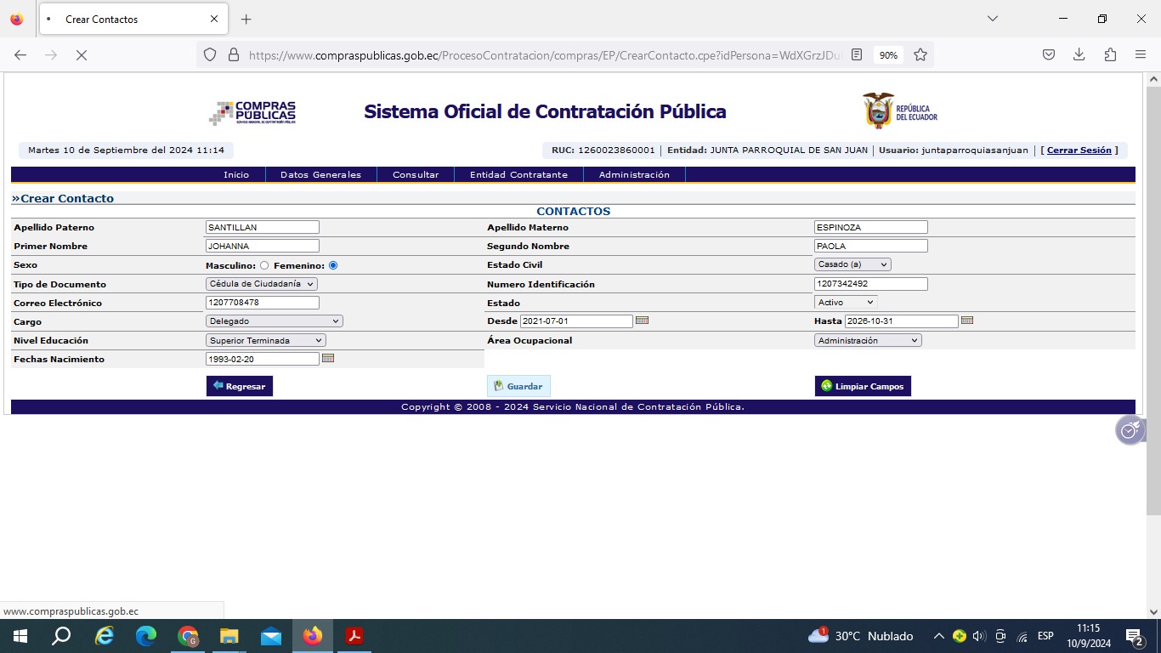Select Masculino radio button
The height and width of the screenshot is (653, 1161).
264,265
